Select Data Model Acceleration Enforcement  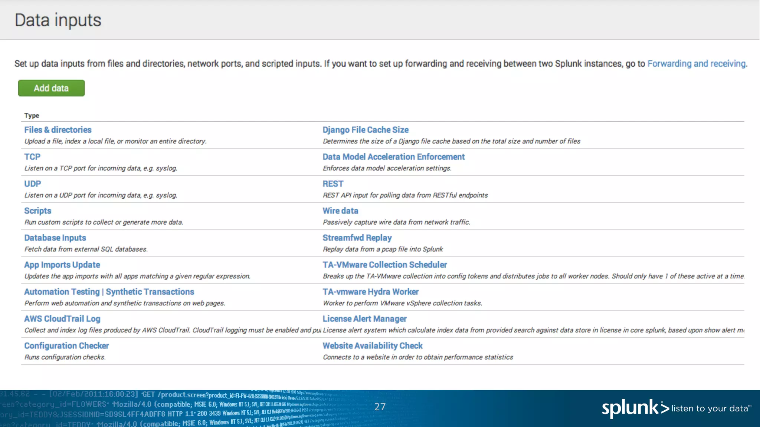(393, 157)
